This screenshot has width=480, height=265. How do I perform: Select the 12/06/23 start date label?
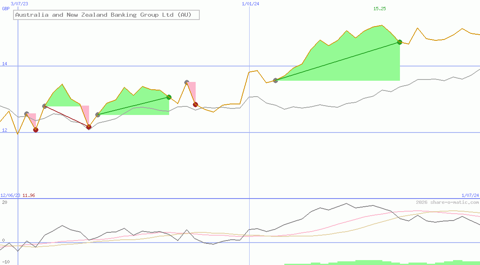click(11, 195)
